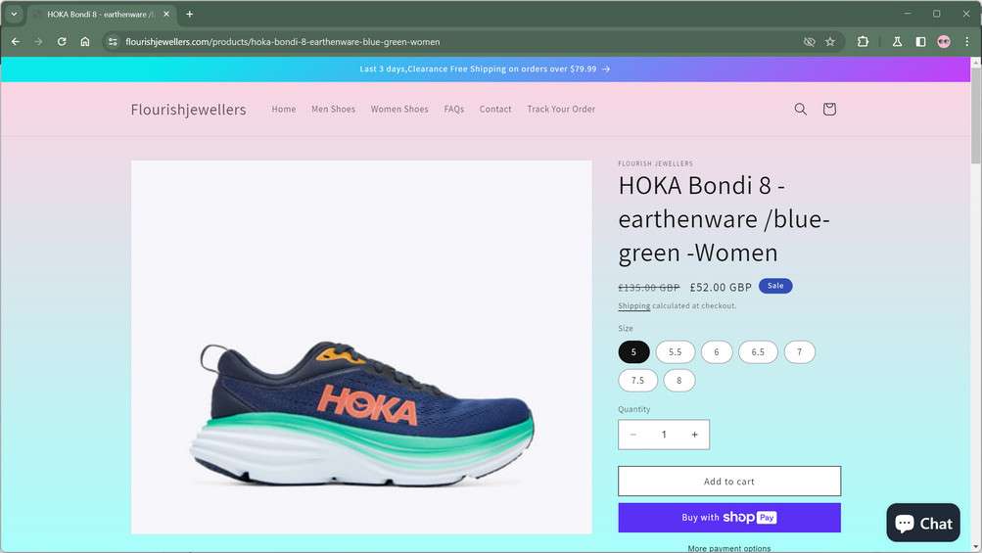This screenshot has width=982, height=553.
Task: Open the shopping cart icon
Action: pos(829,109)
